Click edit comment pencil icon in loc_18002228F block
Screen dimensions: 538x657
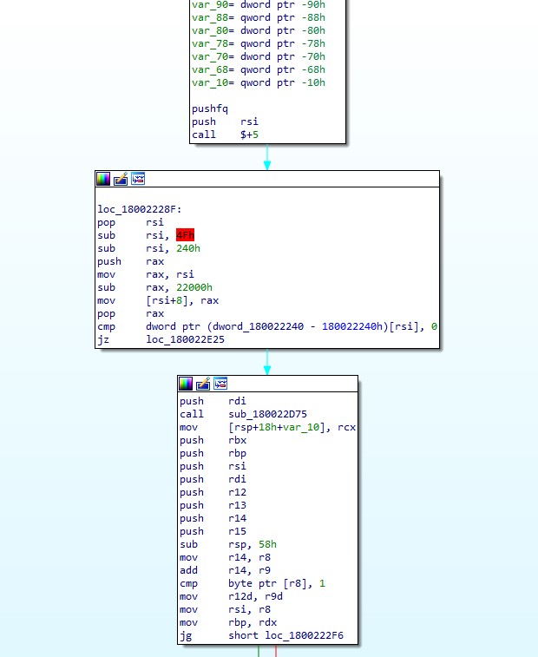pyautogui.click(x=121, y=179)
